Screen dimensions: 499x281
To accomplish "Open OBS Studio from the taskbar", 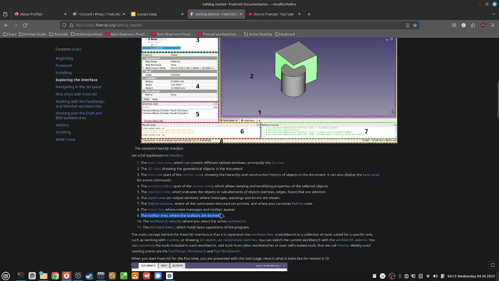I will coord(78,276).
